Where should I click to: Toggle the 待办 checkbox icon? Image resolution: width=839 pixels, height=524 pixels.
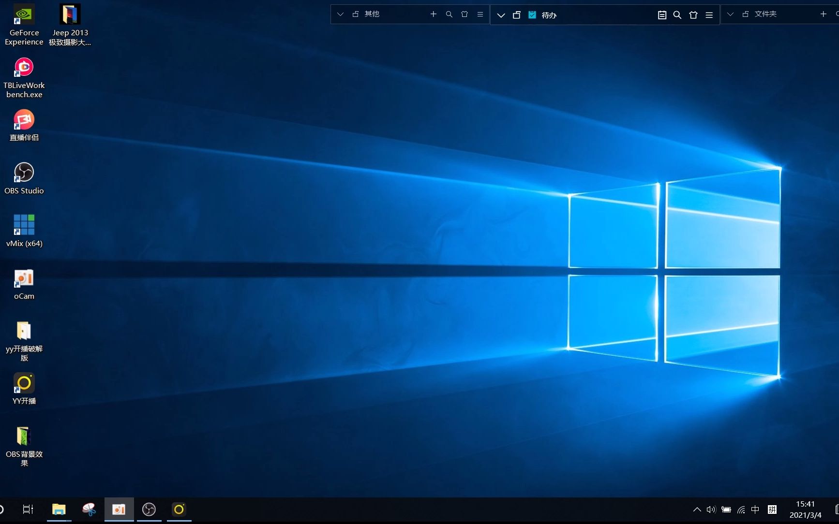pos(532,15)
